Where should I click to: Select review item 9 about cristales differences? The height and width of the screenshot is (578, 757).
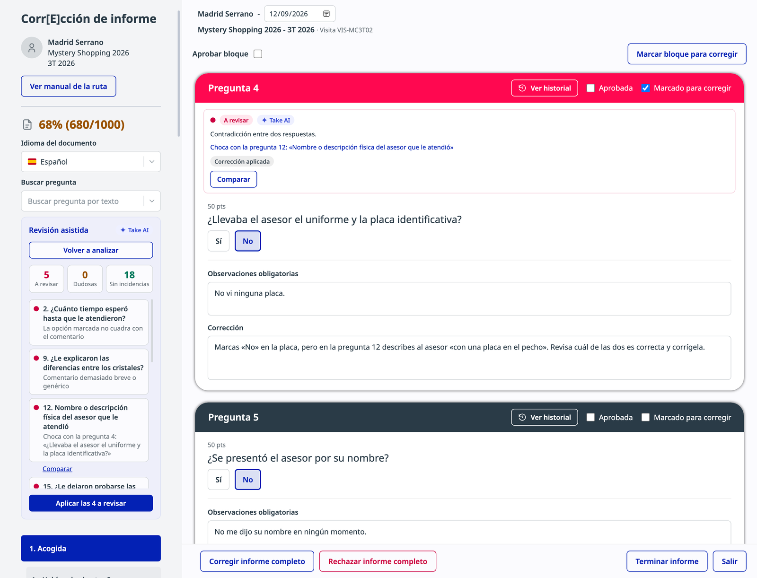click(x=89, y=372)
